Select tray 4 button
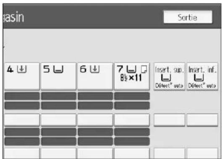Image resolution: width=222 pixels, height=159 pixels. 22,76
